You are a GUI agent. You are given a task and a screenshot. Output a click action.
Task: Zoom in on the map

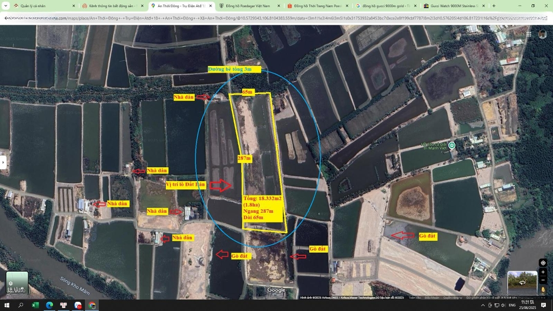coord(543,272)
